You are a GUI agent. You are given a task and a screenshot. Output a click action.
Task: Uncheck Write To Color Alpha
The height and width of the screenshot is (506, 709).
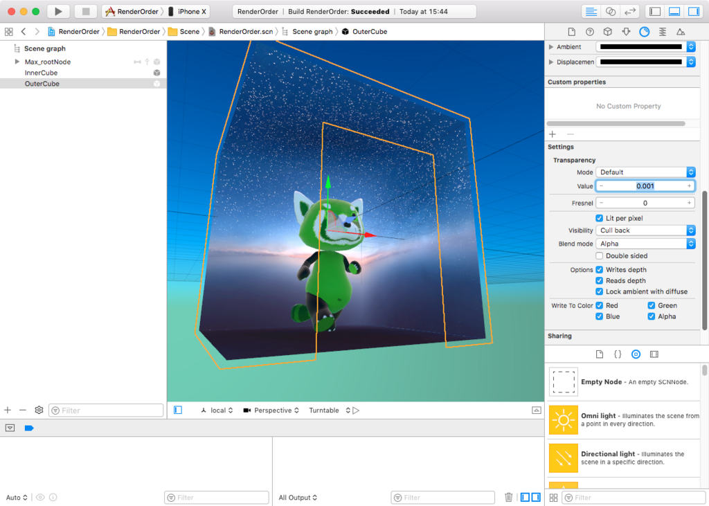coord(651,316)
